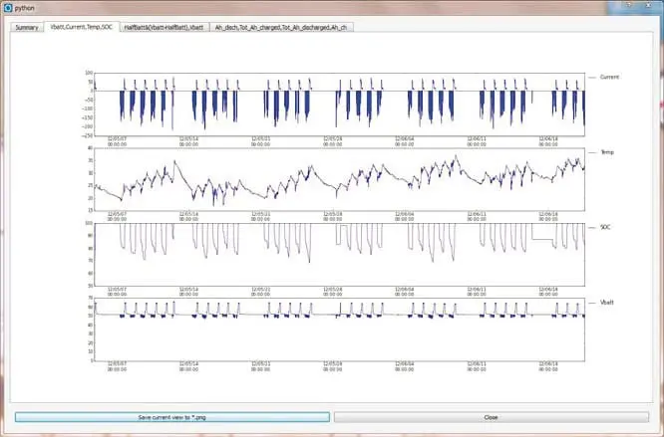The height and width of the screenshot is (437, 664).
Task: Click the python window icon in the title bar
Action: (x=8, y=8)
